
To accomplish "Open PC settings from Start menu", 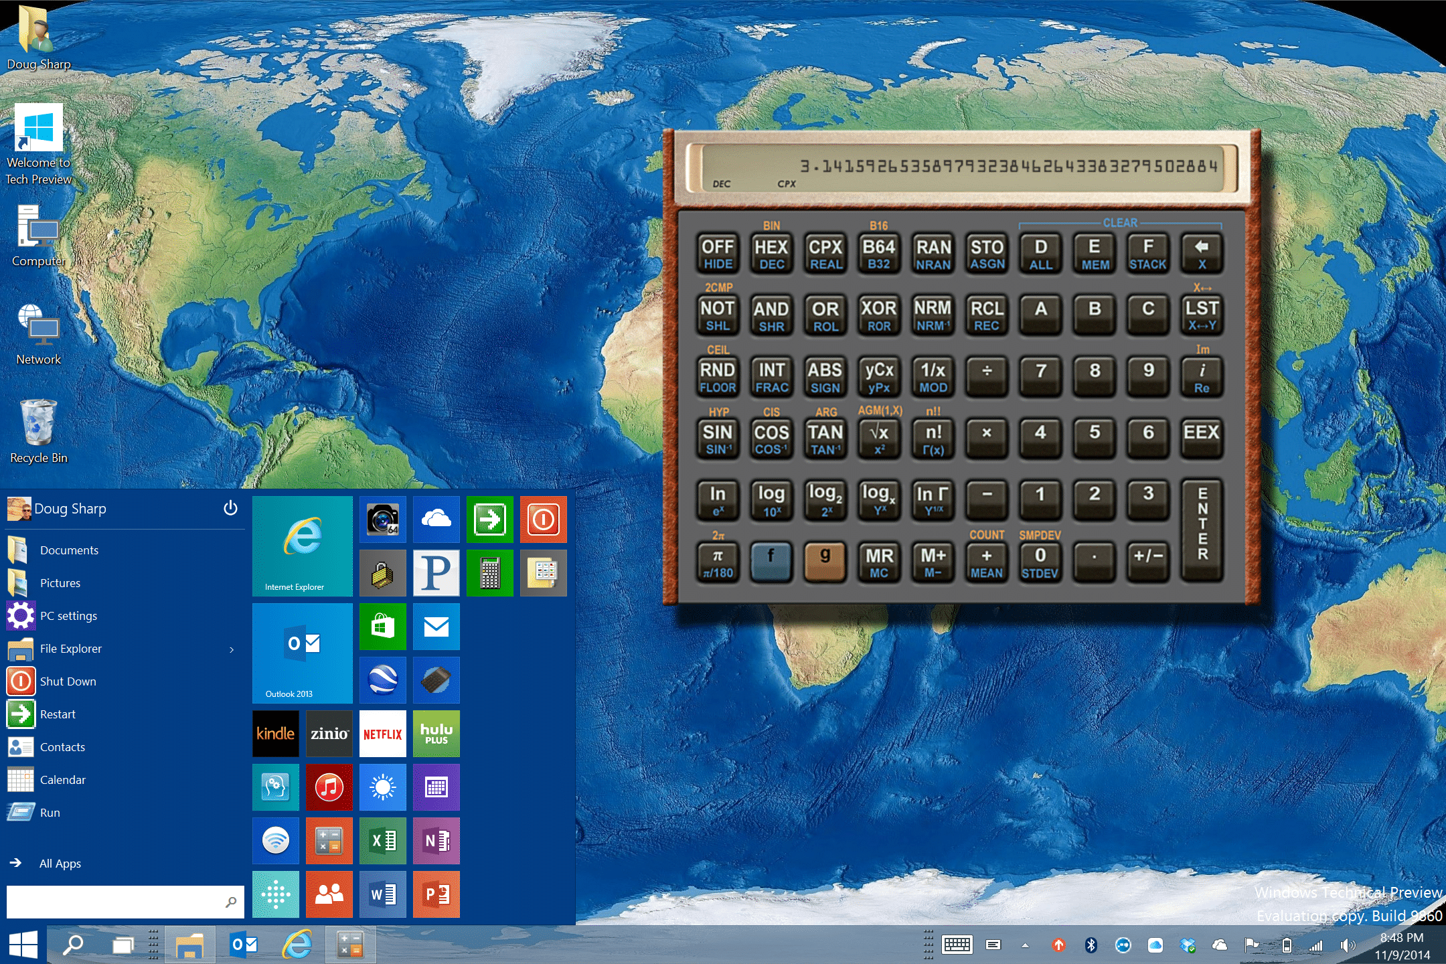I will [x=125, y=616].
